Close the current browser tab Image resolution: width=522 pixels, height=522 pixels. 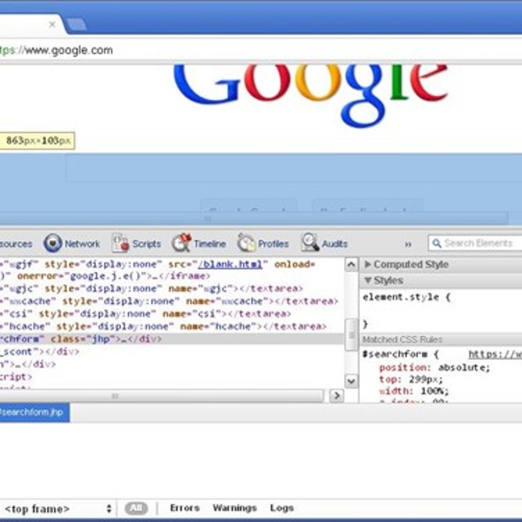[x=52, y=24]
